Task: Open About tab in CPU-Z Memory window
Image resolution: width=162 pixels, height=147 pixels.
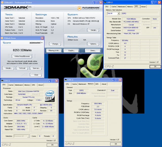Action: coord(104,84)
